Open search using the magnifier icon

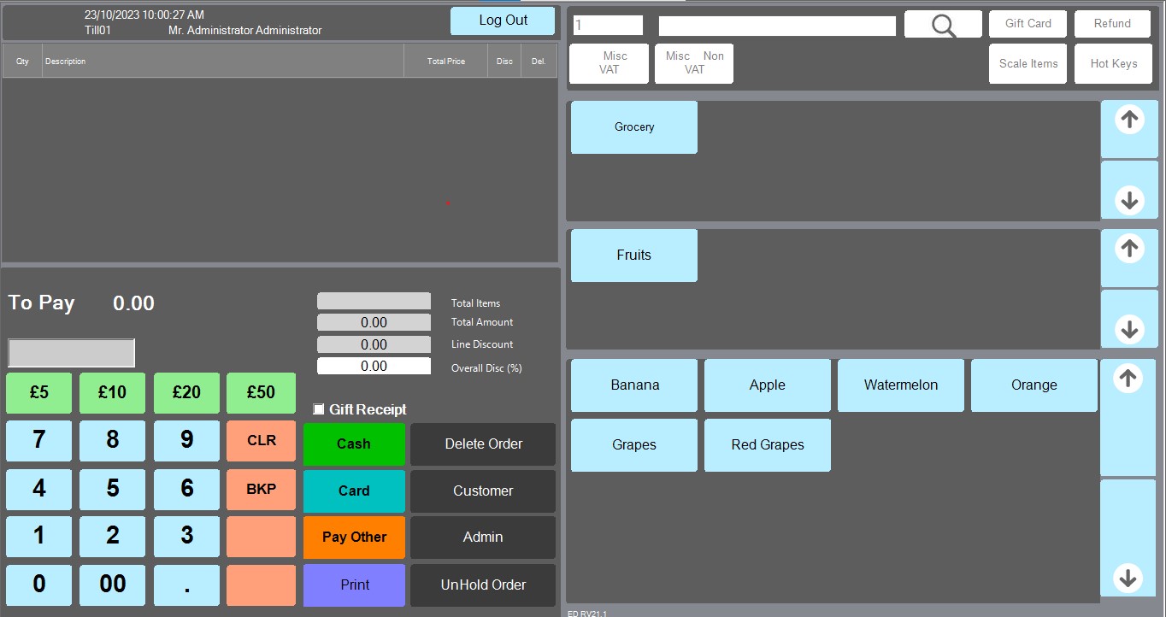pyautogui.click(x=942, y=25)
